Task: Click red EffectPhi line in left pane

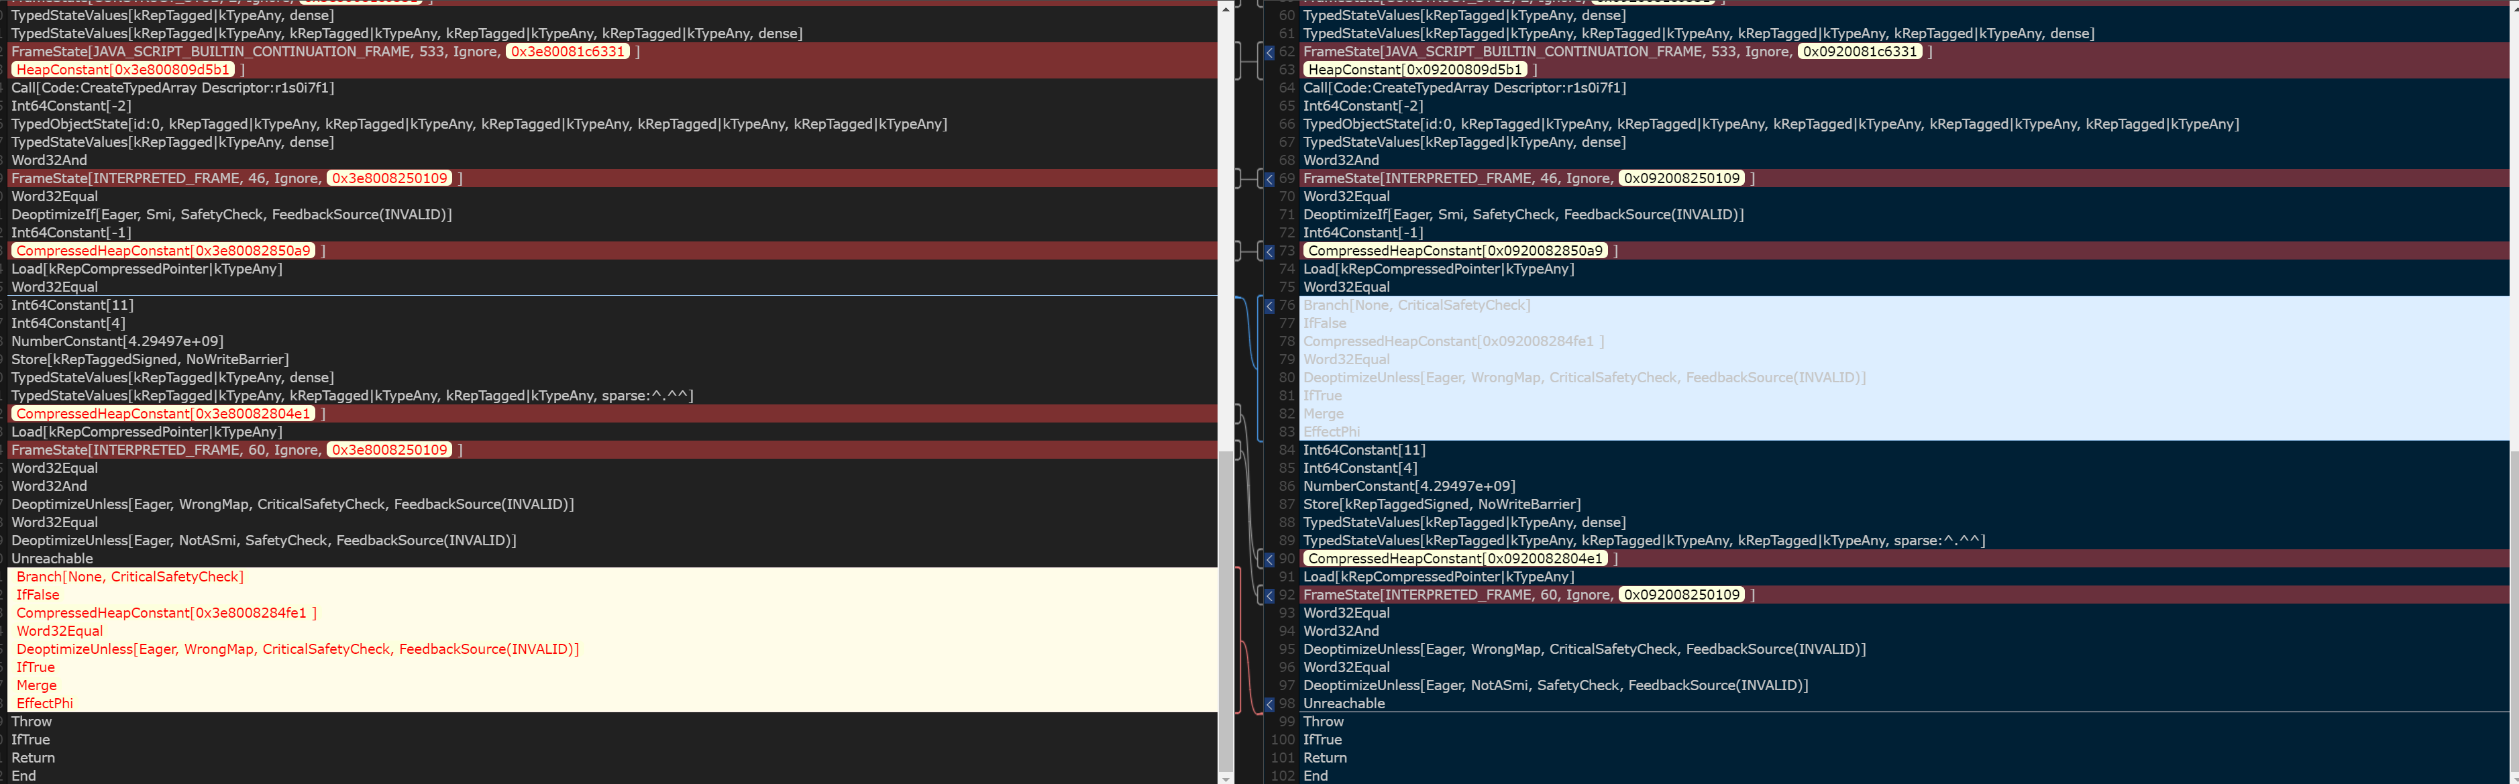Action: (45, 704)
